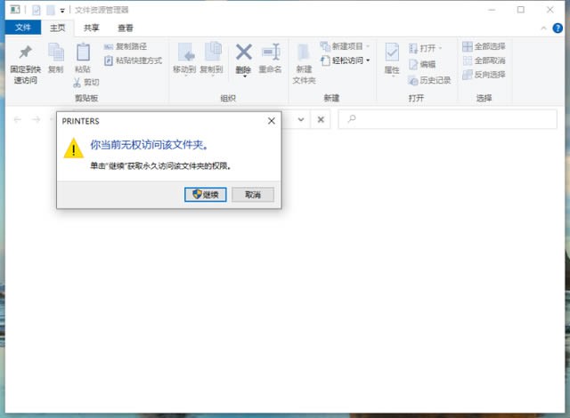Click the 删除 delete X icon
The image size is (570, 418).
(x=243, y=52)
